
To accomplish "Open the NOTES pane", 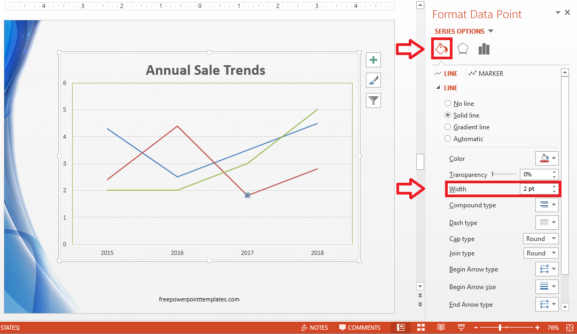I will coord(315,327).
